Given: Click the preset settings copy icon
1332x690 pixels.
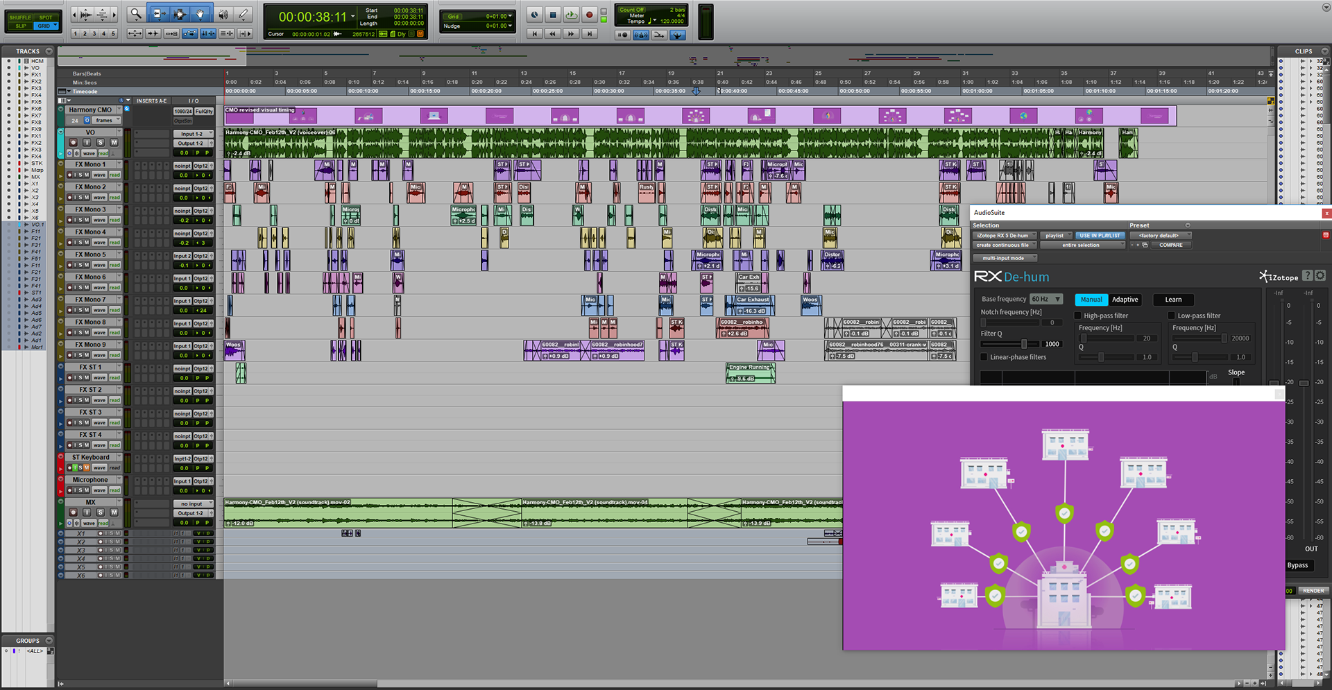Looking at the screenshot, I should coord(1145,245).
